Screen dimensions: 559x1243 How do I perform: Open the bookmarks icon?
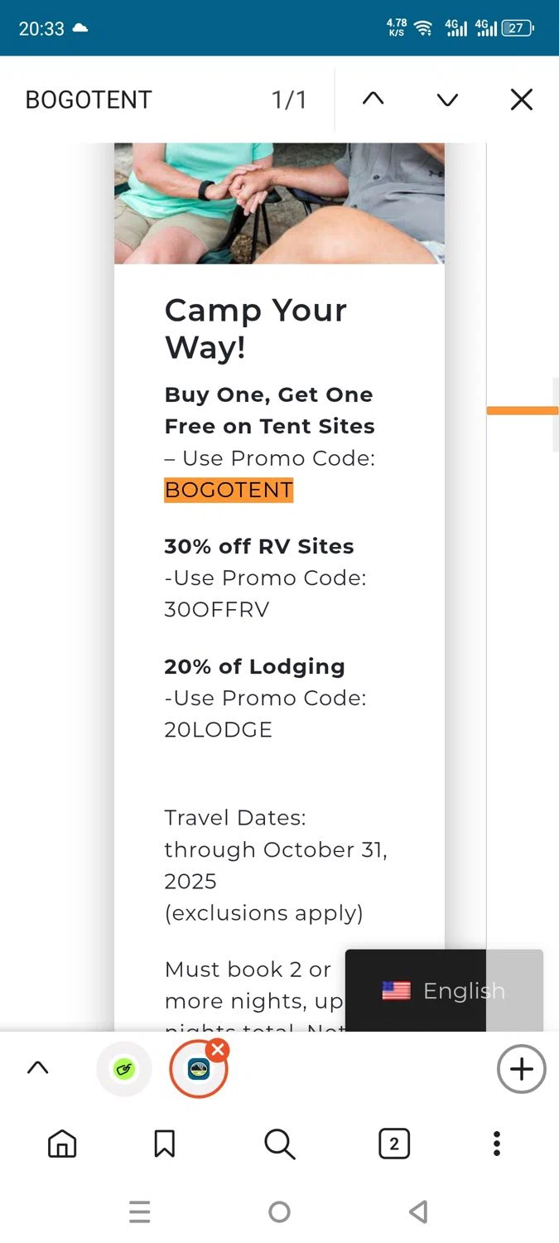point(164,1144)
